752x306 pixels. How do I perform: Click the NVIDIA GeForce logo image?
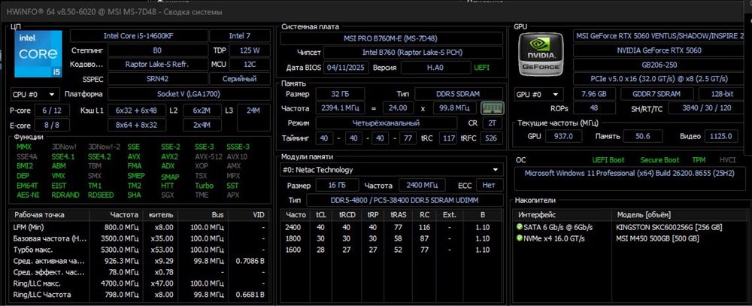541,54
